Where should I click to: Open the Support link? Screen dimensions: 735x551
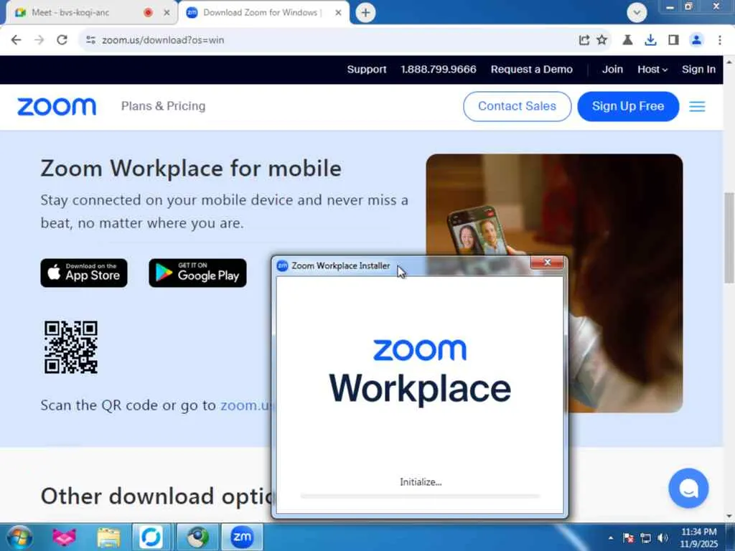tap(367, 70)
